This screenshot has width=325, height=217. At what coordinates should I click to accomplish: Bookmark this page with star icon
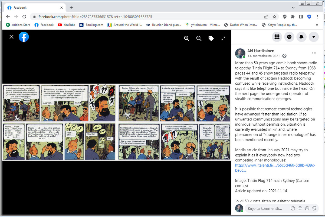point(274,17)
